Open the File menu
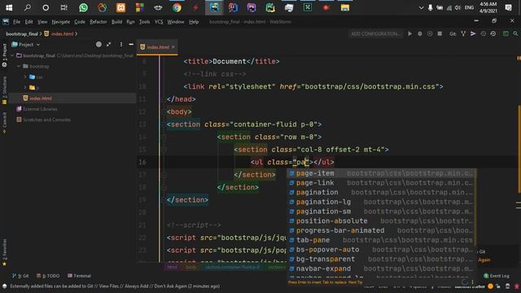521x293 pixels. (16, 22)
